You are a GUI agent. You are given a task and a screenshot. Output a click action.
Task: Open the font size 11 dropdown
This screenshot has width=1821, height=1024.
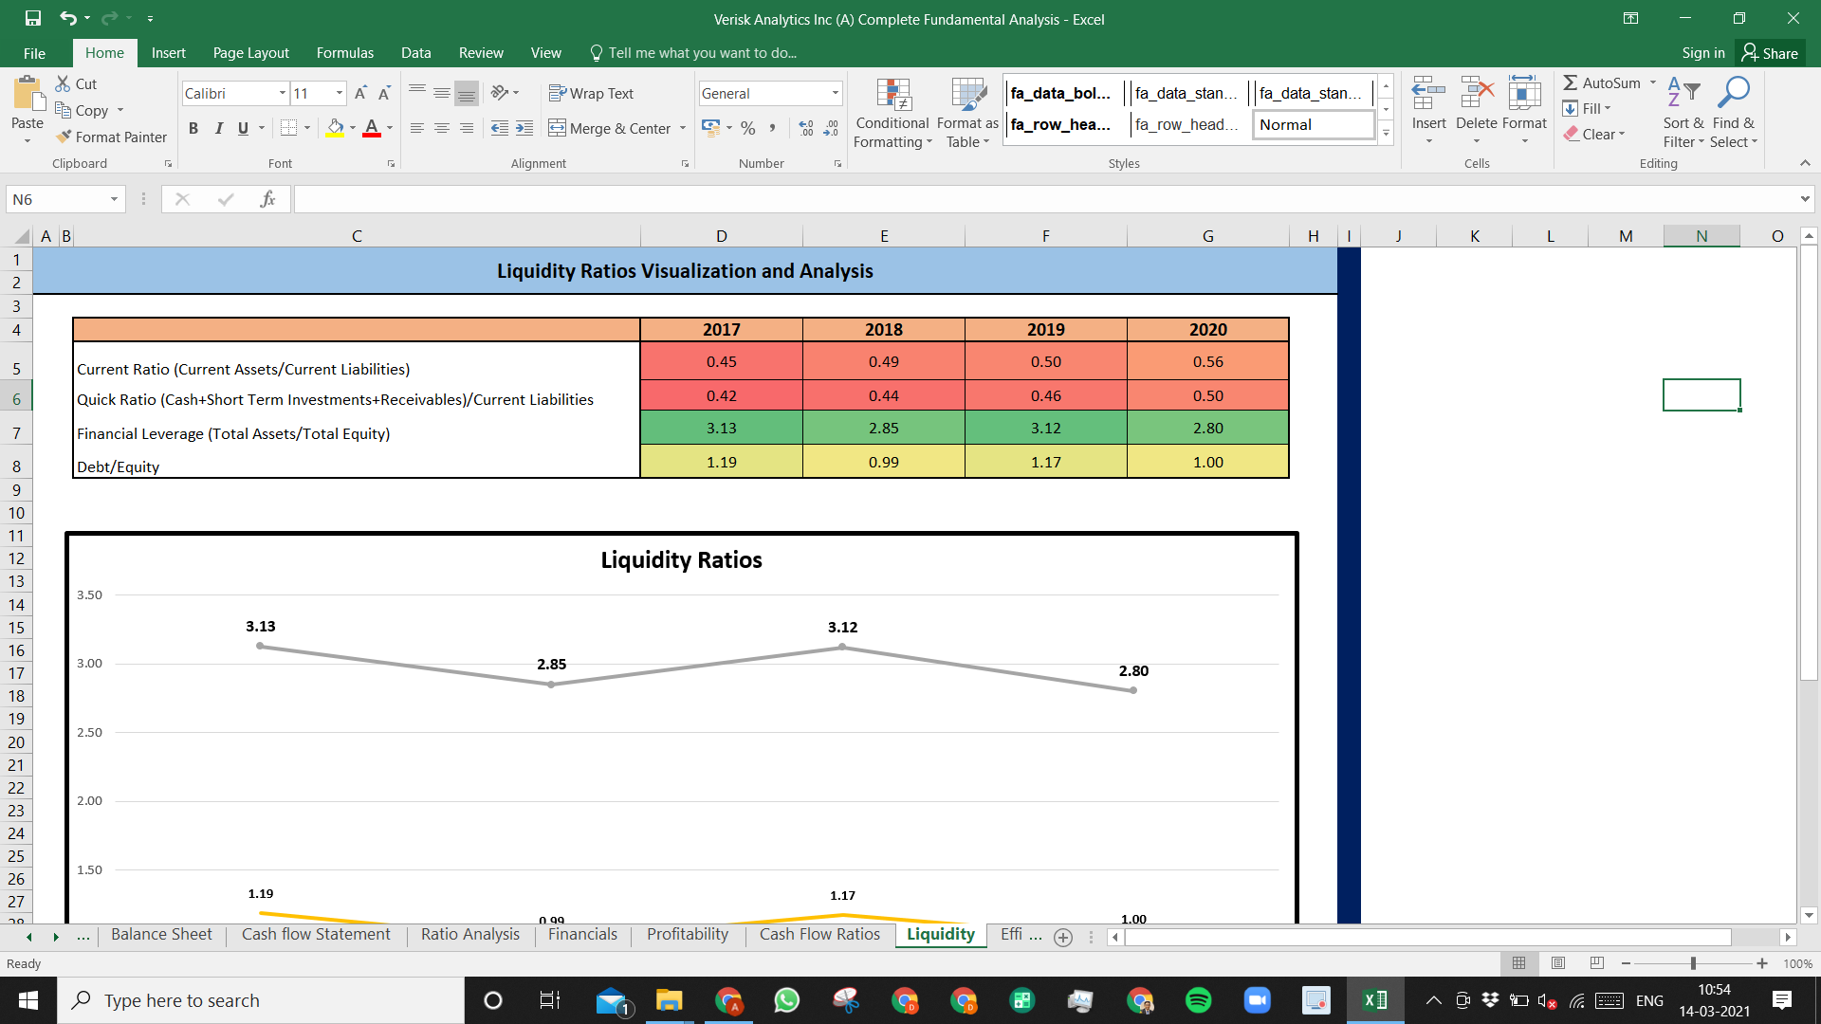tap(339, 93)
